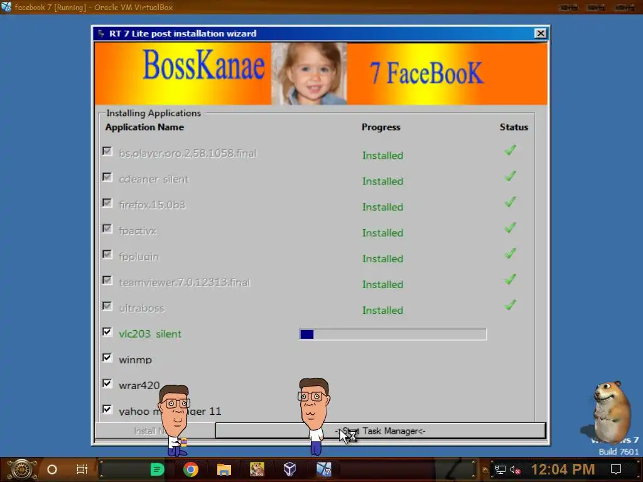
Task: Launch Google Chrome from the taskbar
Action: (191, 469)
